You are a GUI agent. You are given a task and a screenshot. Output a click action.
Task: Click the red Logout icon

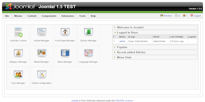(192, 15)
